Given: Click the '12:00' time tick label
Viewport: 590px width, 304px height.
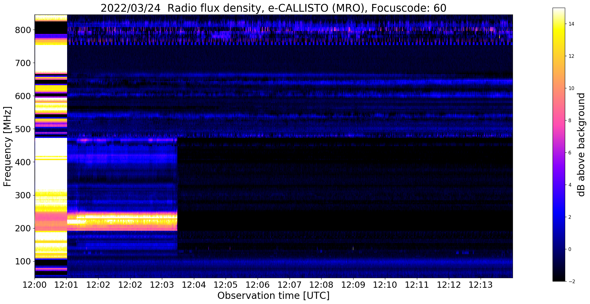Looking at the screenshot, I should [35, 285].
